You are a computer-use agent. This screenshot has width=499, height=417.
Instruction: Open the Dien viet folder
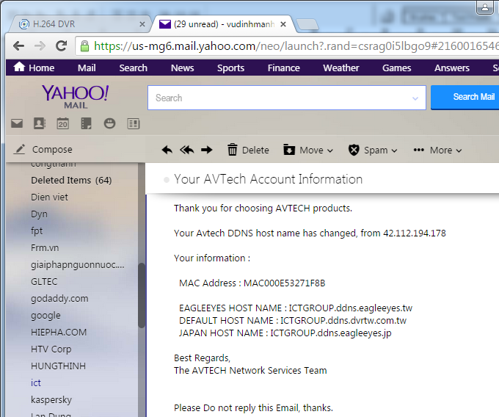pos(49,197)
